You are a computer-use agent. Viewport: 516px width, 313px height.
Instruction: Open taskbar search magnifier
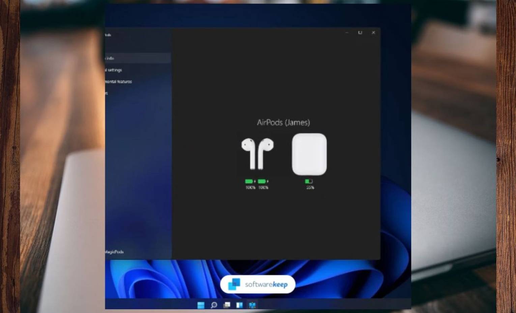pos(214,305)
